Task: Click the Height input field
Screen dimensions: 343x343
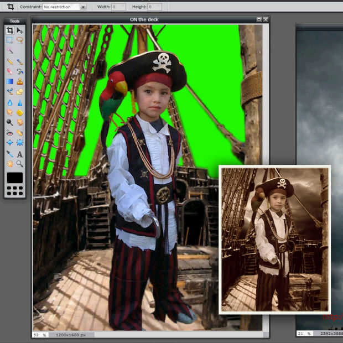Action: point(155,7)
